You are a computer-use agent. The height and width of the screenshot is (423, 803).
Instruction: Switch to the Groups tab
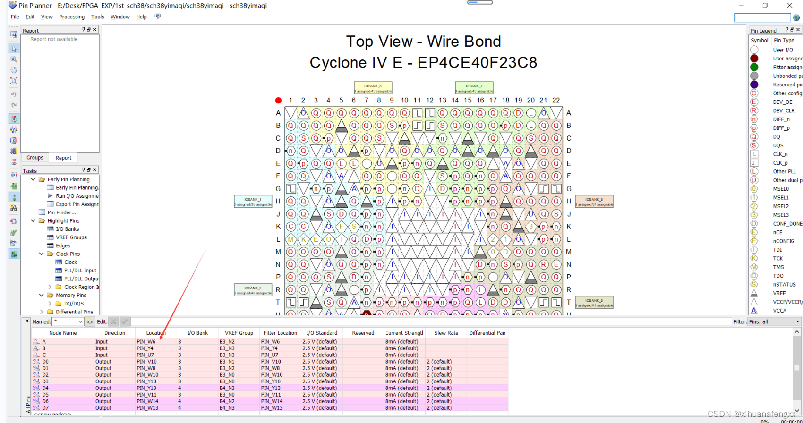[35, 158]
